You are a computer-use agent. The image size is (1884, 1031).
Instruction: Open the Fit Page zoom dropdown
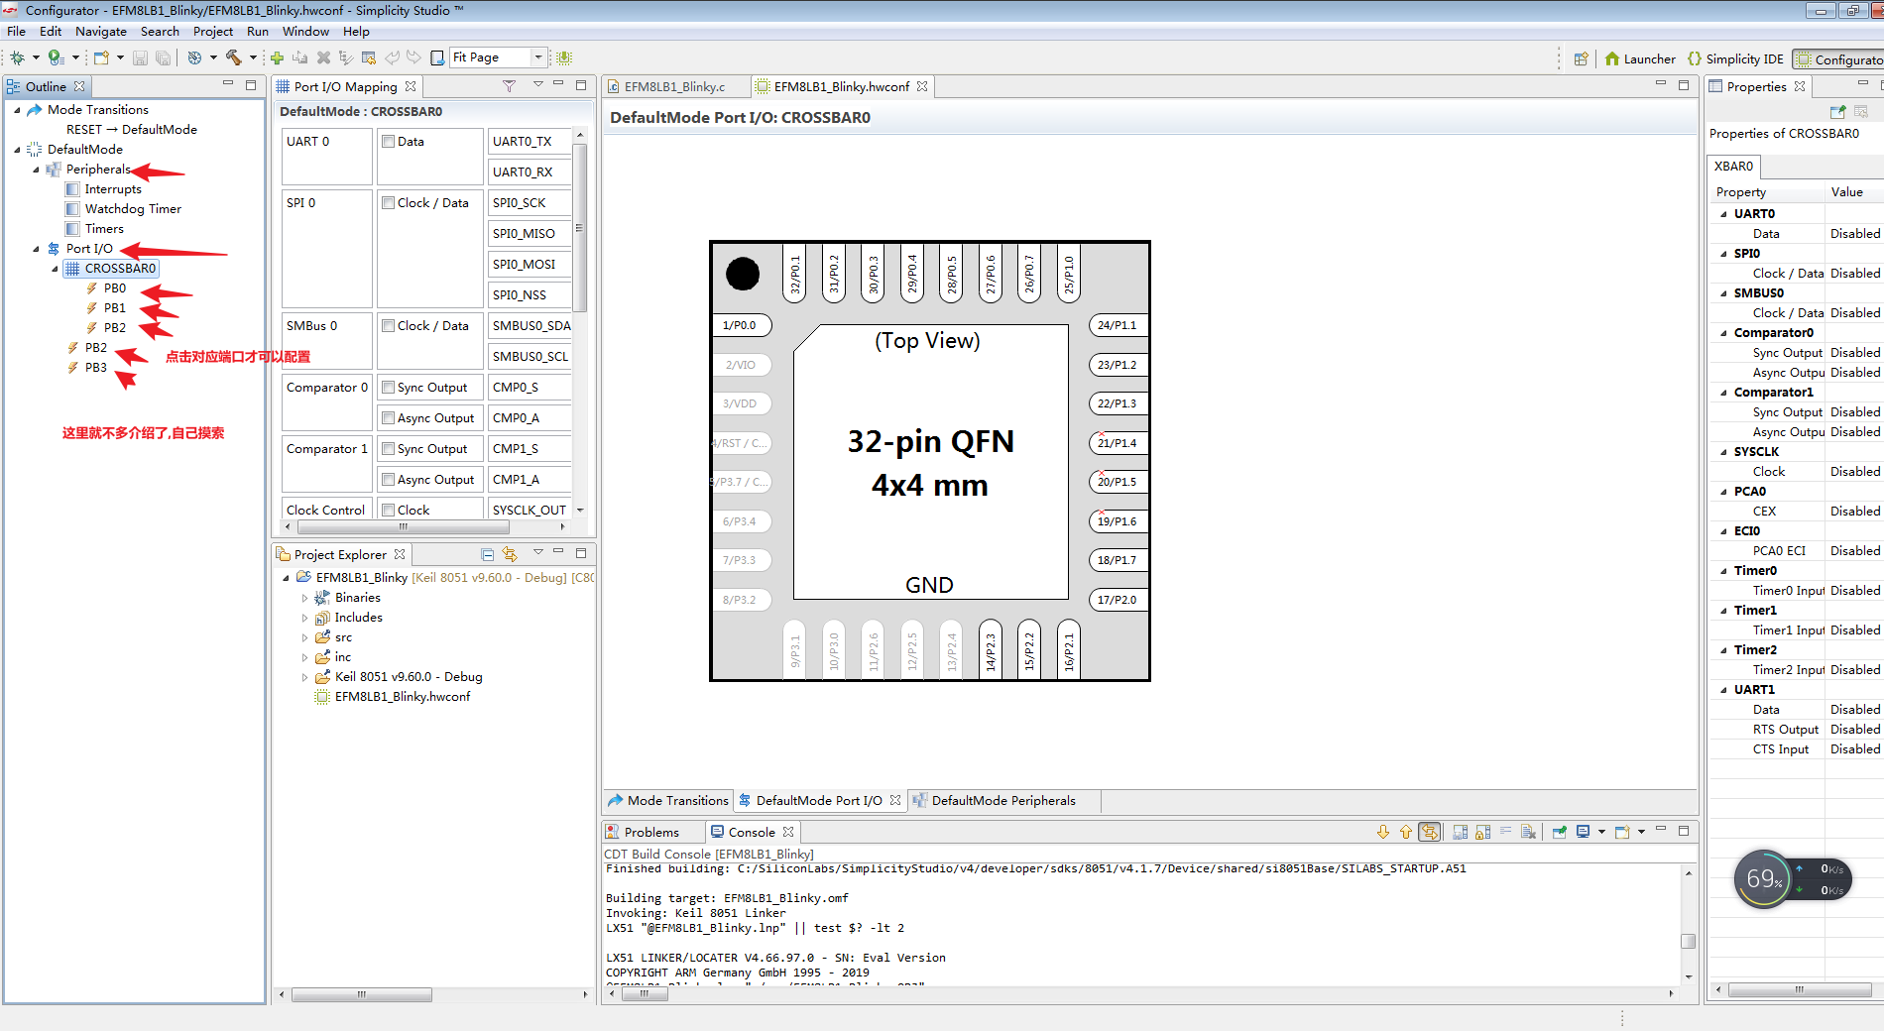[x=538, y=57]
